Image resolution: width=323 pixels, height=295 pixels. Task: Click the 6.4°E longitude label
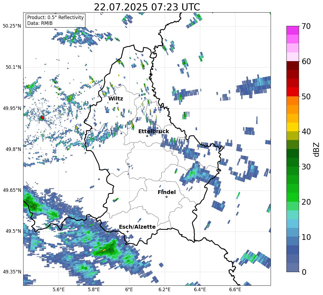pos(200,290)
